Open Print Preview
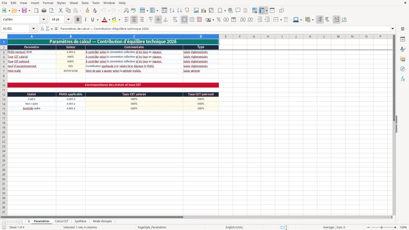Image resolution: width=409 pixels, height=230 pixels. pyautogui.click(x=51, y=11)
